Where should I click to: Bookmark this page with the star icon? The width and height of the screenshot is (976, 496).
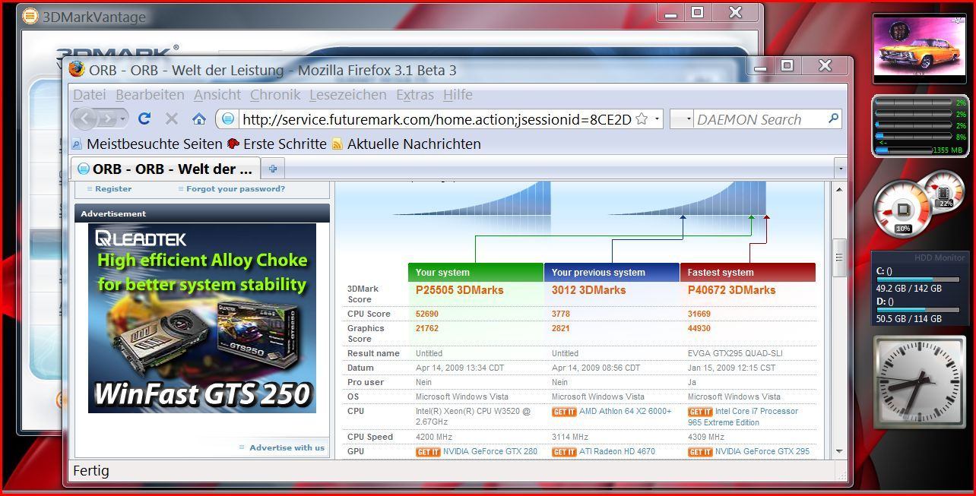[x=642, y=118]
